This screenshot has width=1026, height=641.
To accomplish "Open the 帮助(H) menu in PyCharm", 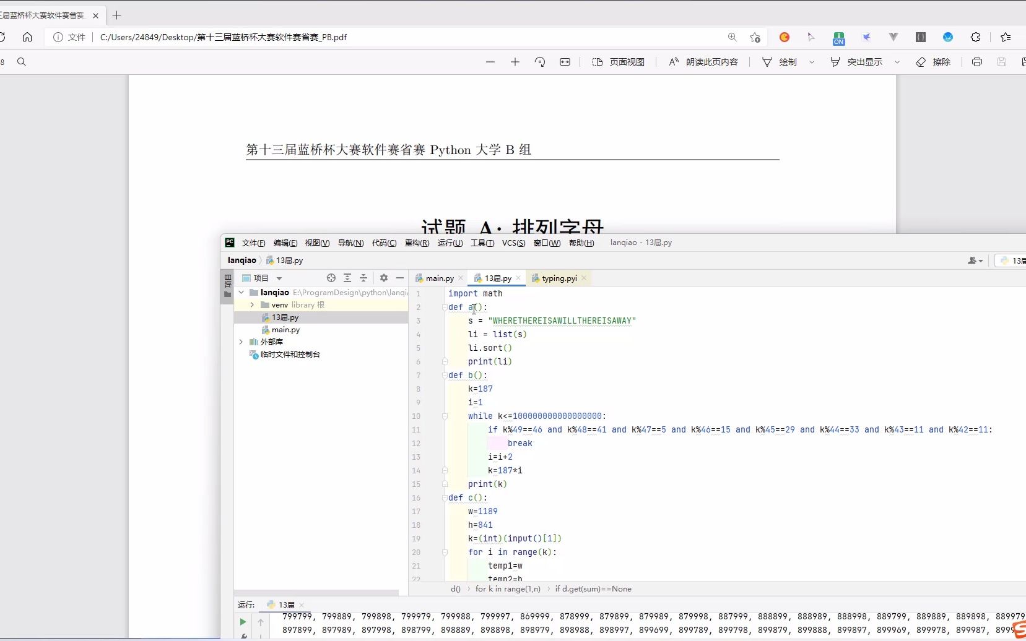I will (x=581, y=243).
